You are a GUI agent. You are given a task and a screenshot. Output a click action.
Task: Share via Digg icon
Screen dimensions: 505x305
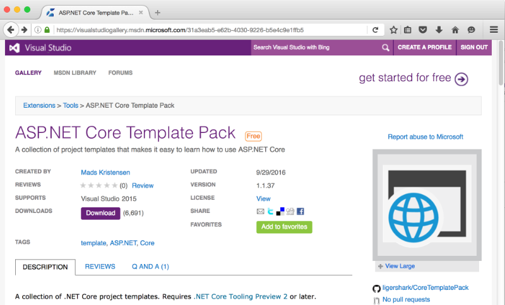290,211
